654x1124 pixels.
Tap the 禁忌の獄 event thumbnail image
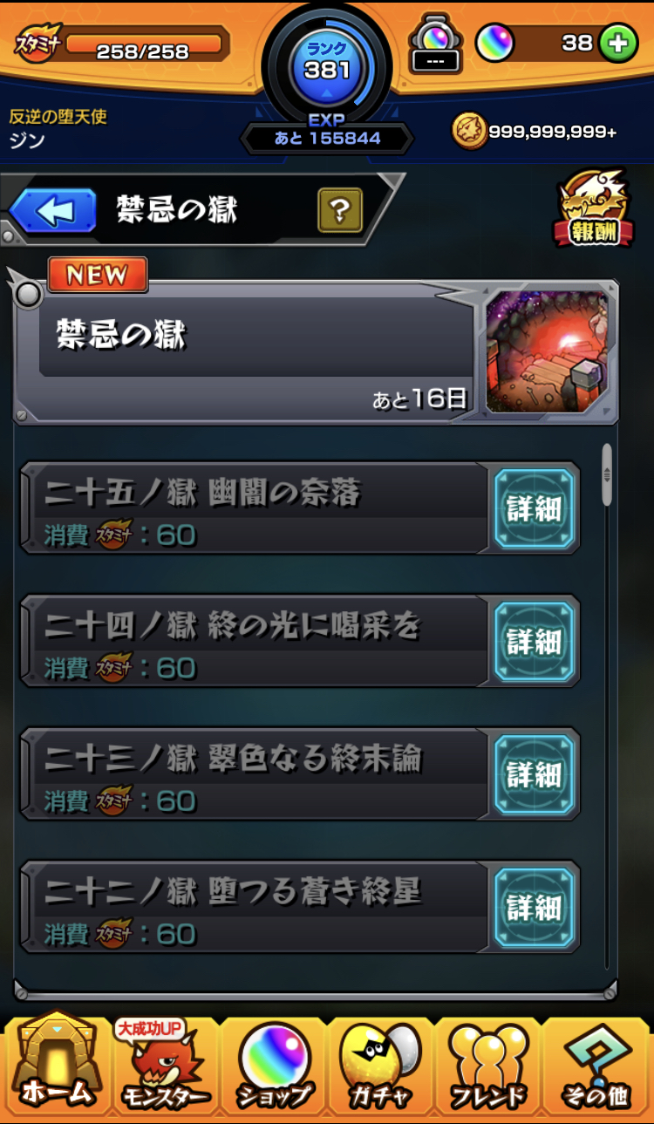pos(547,351)
